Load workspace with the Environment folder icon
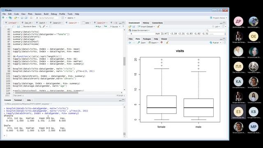This screenshot has height=148, width=263. pyautogui.click(x=130, y=26)
